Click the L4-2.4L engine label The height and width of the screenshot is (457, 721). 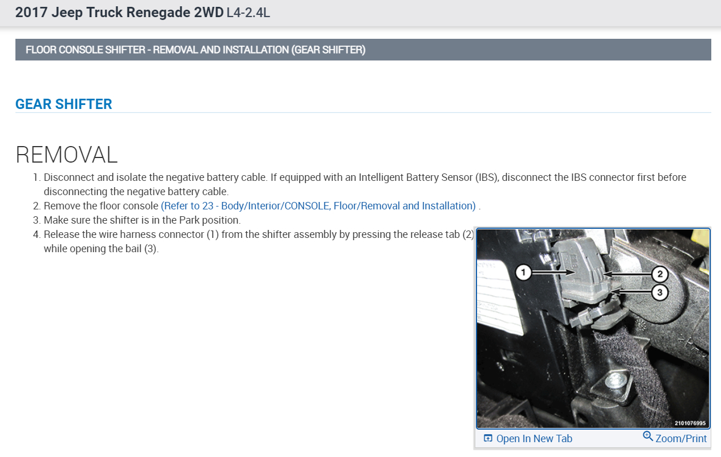point(249,13)
